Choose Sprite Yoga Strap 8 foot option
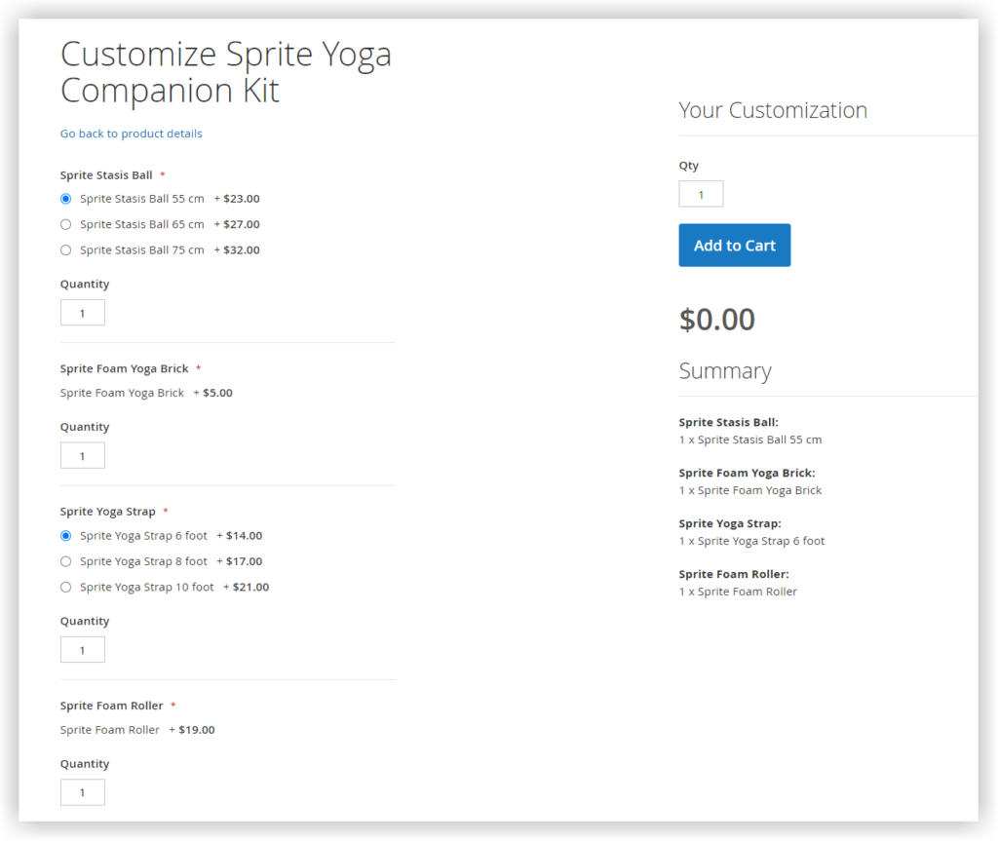 coord(65,561)
